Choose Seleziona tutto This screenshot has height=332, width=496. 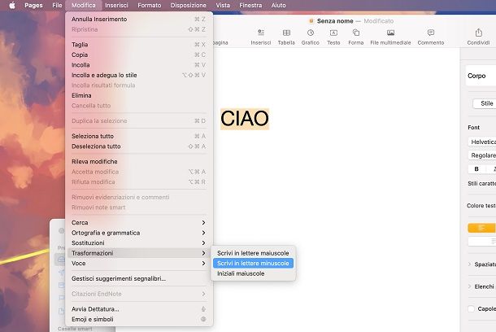138,136
